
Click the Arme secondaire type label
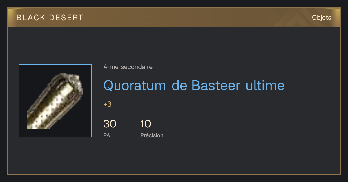click(128, 67)
